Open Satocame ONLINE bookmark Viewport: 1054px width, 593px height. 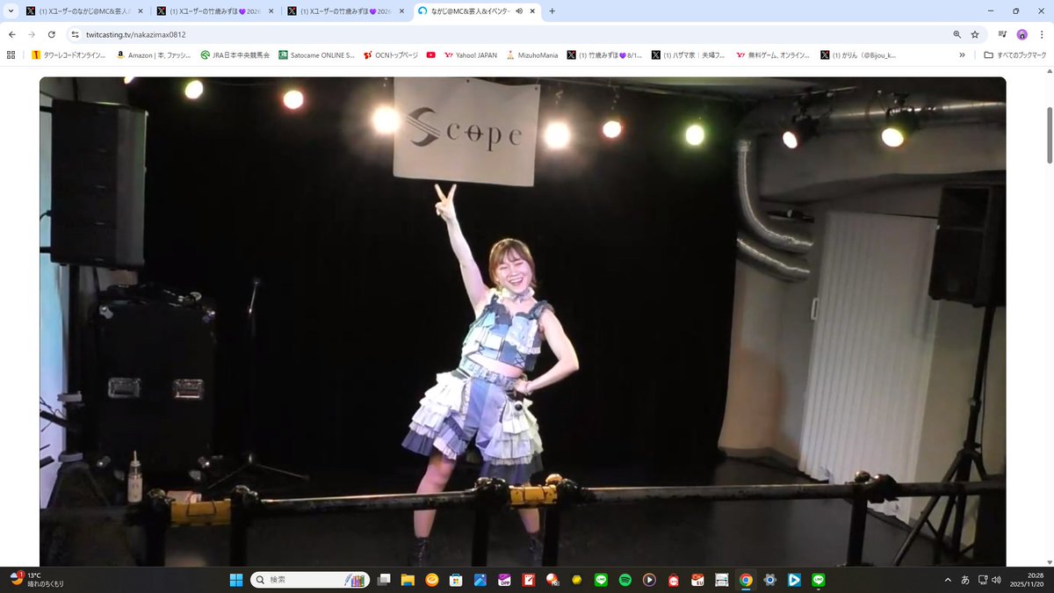[x=316, y=54]
